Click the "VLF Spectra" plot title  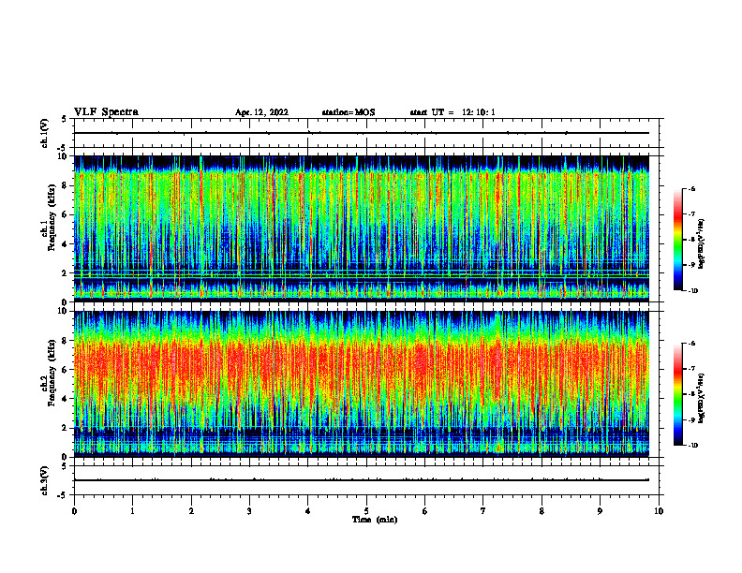point(106,112)
